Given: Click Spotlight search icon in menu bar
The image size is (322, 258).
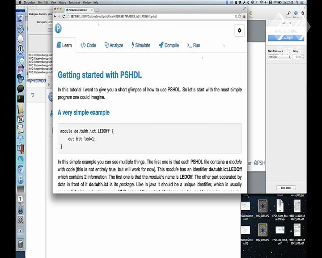Looking at the screenshot, I should [x=297, y=2].
